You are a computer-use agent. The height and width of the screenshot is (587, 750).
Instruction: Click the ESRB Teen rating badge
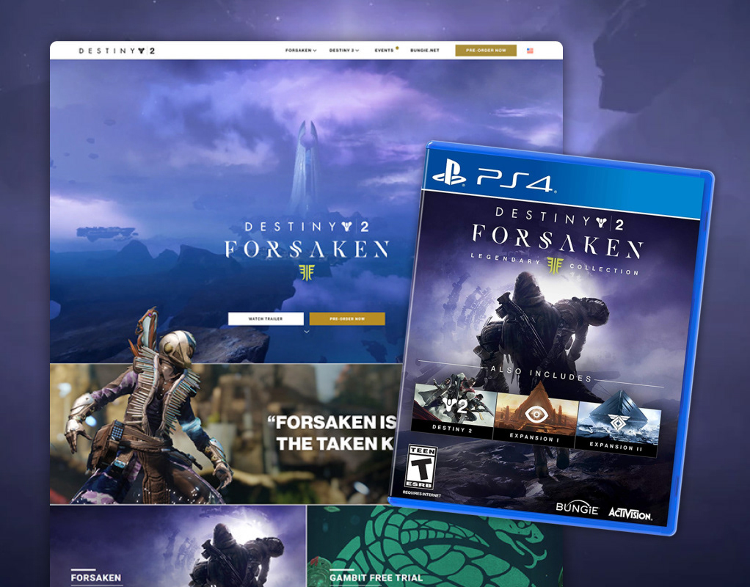point(421,467)
